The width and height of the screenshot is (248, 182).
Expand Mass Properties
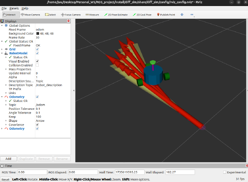point(6,69)
